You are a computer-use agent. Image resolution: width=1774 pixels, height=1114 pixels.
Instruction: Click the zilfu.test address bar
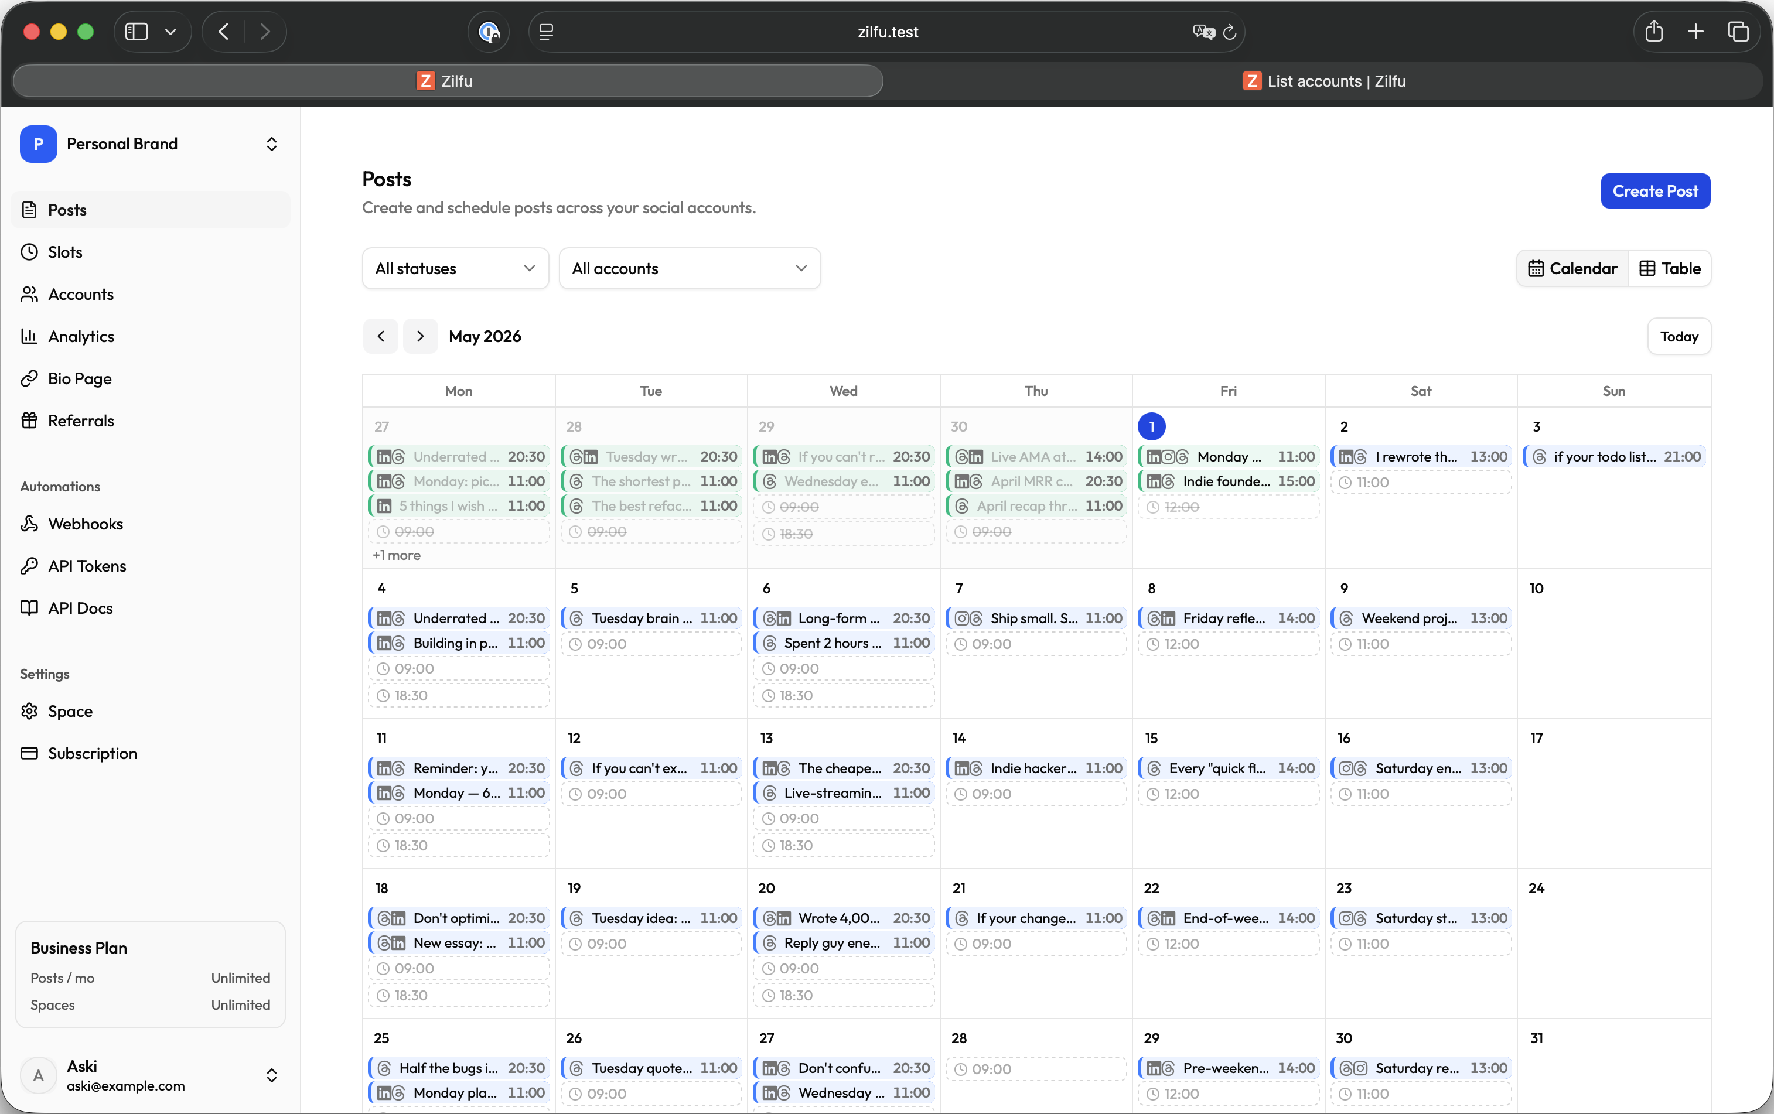coord(887,32)
